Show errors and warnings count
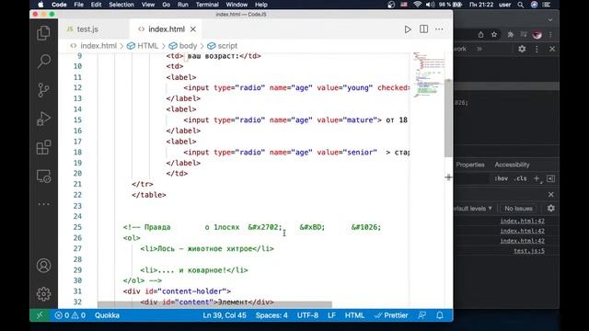This screenshot has width=589, height=331. click(x=70, y=315)
